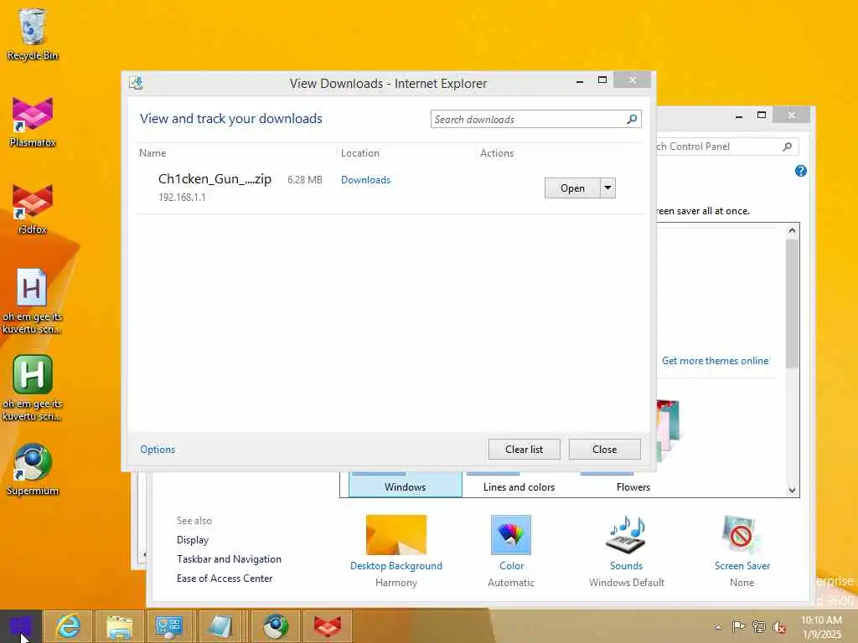Screen dimensions: 858x643
Task: Click the Control Panel search magnifier icon
Action: tap(788, 146)
